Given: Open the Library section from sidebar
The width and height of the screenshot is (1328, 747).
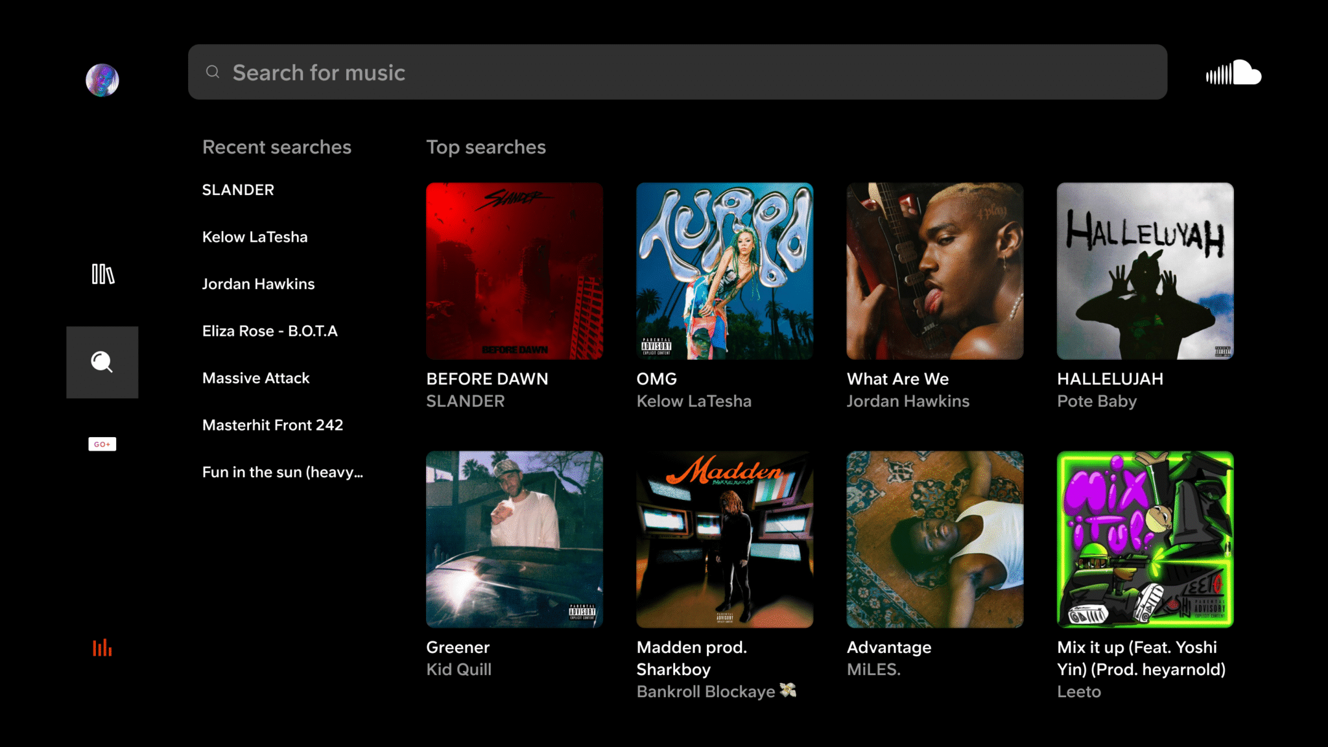Looking at the screenshot, I should [x=102, y=274].
